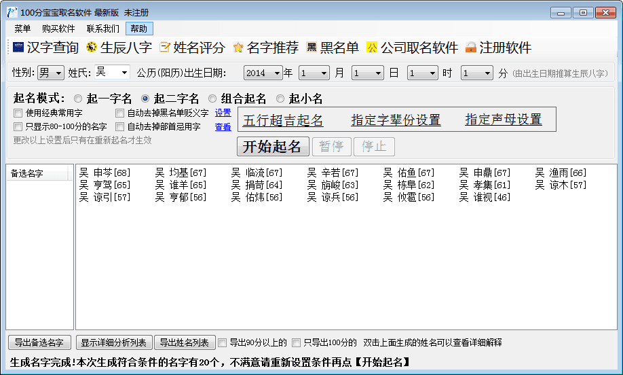Viewport: 623px width, 375px height.
Task: Click the 注册软件 lock icon
Action: pyautogui.click(x=470, y=48)
